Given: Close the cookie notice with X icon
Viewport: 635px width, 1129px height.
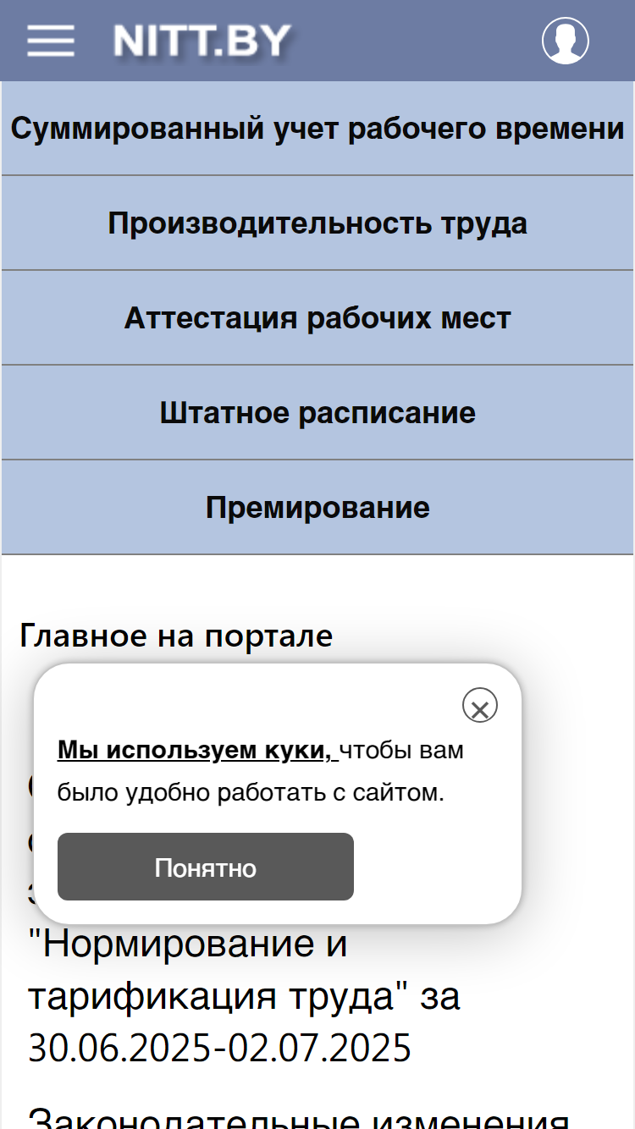Looking at the screenshot, I should (480, 706).
